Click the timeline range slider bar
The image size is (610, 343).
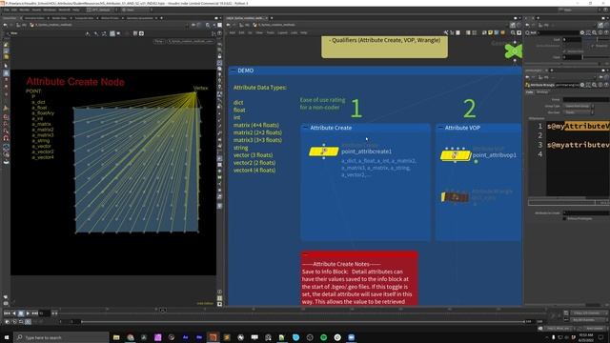pyautogui.click(x=302, y=322)
